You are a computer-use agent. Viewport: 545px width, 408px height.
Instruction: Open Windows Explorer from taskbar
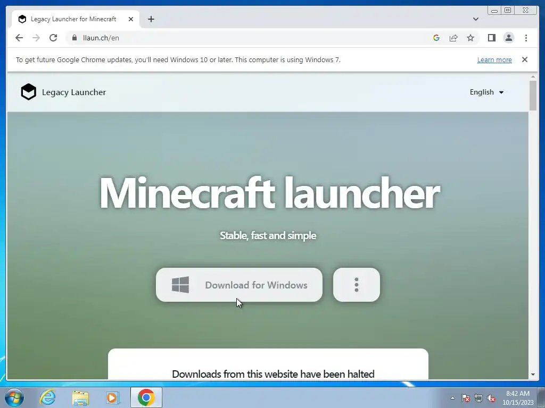80,397
